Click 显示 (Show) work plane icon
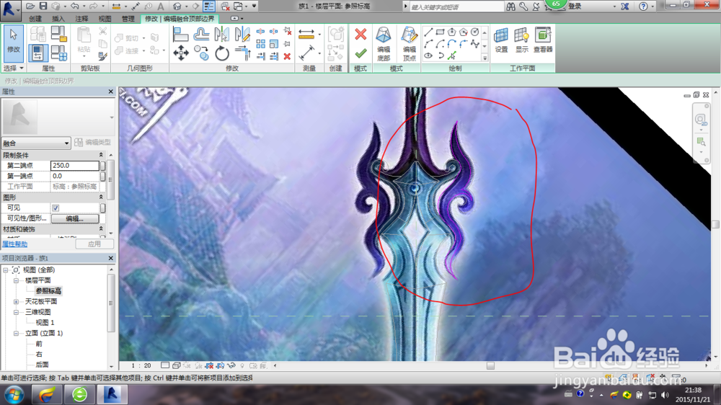 point(521,40)
